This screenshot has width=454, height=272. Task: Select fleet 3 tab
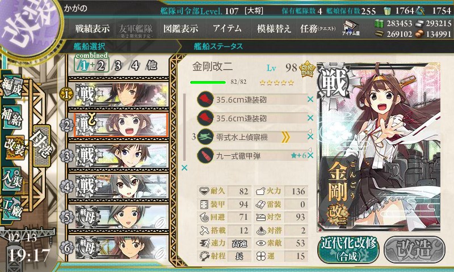coord(117,66)
